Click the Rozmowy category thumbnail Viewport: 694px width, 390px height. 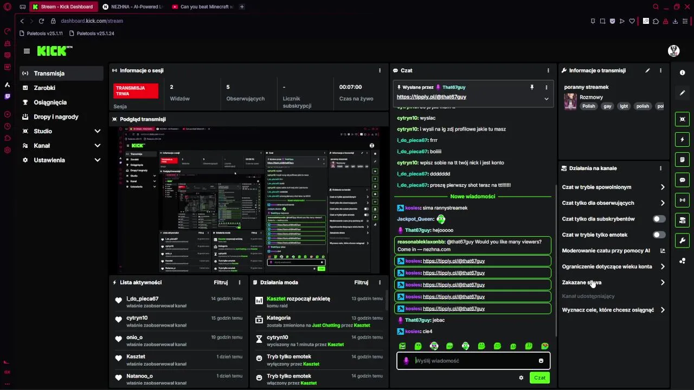(570, 101)
